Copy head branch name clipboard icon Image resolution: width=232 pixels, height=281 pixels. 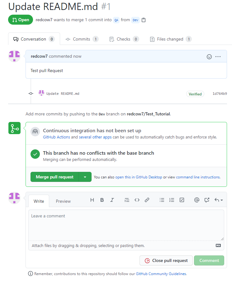click(x=144, y=20)
